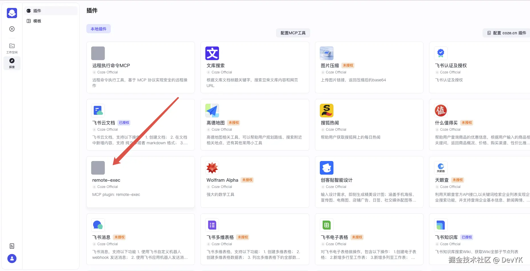Click the 飞书认证及授权 plugin icon

point(441,53)
